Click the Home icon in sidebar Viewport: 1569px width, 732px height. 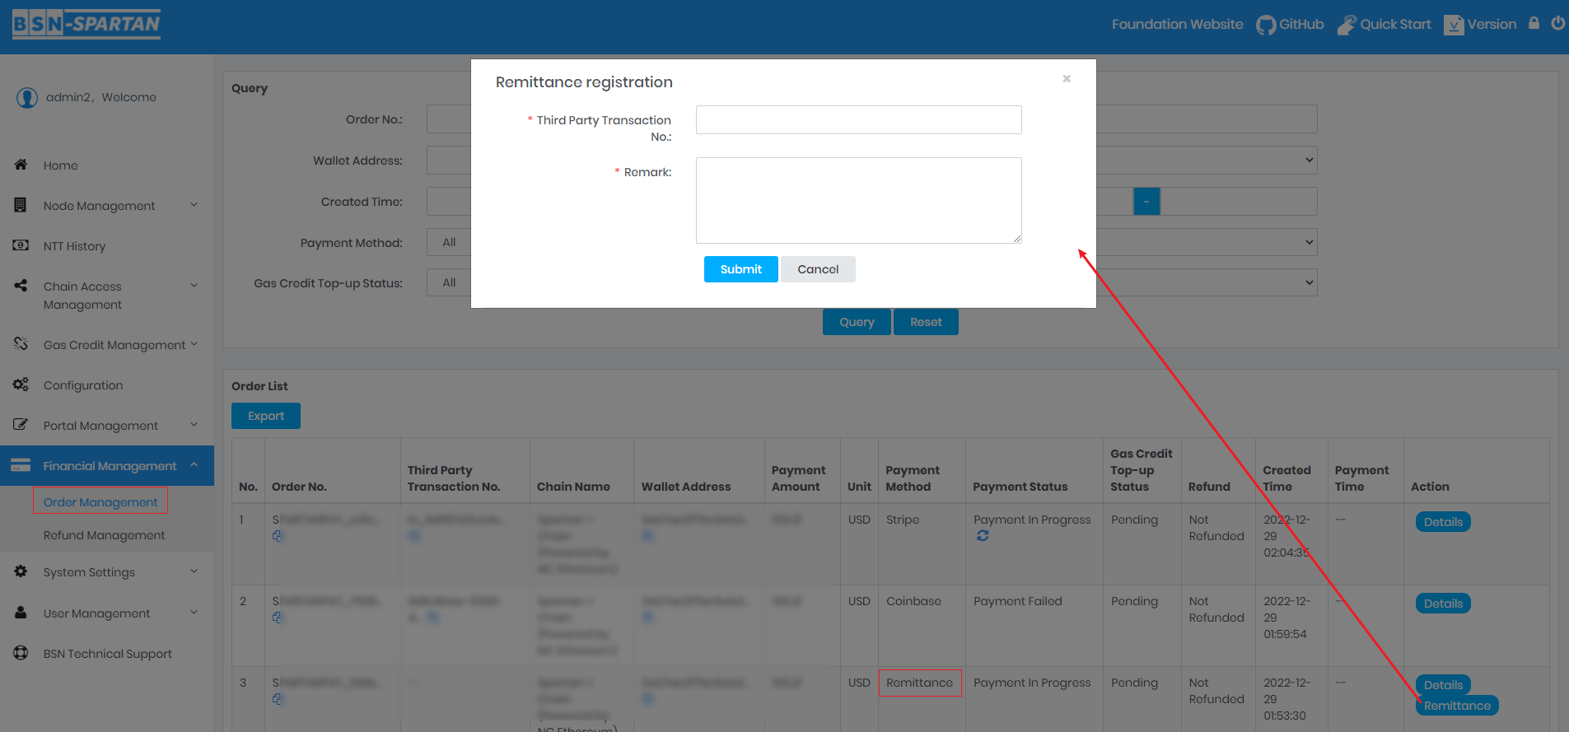coord(21,165)
